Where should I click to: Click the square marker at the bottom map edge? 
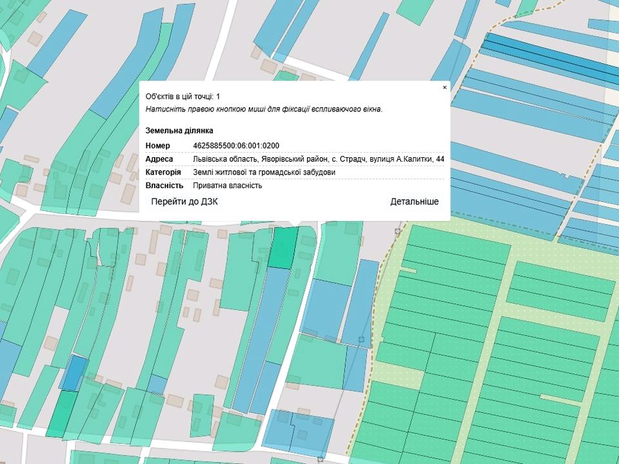[x=320, y=459]
